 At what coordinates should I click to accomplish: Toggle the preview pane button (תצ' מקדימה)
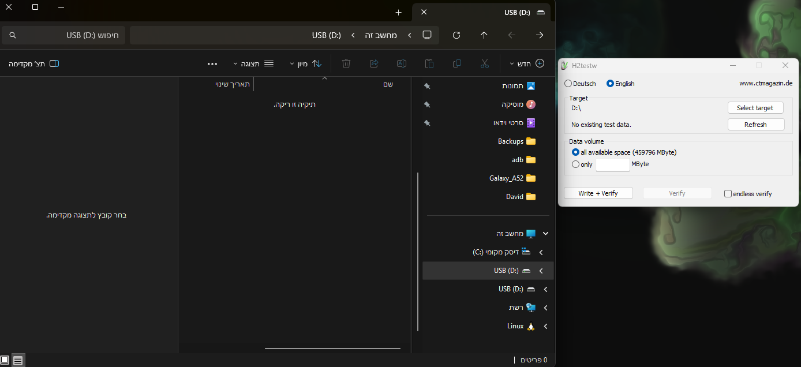pos(34,63)
